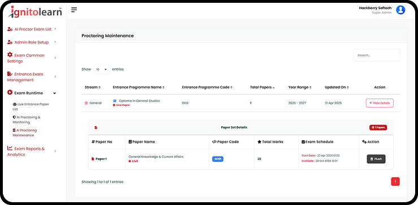Click the Admin Role Setup user icon
This screenshot has width=418, height=205.
pos(10,42)
